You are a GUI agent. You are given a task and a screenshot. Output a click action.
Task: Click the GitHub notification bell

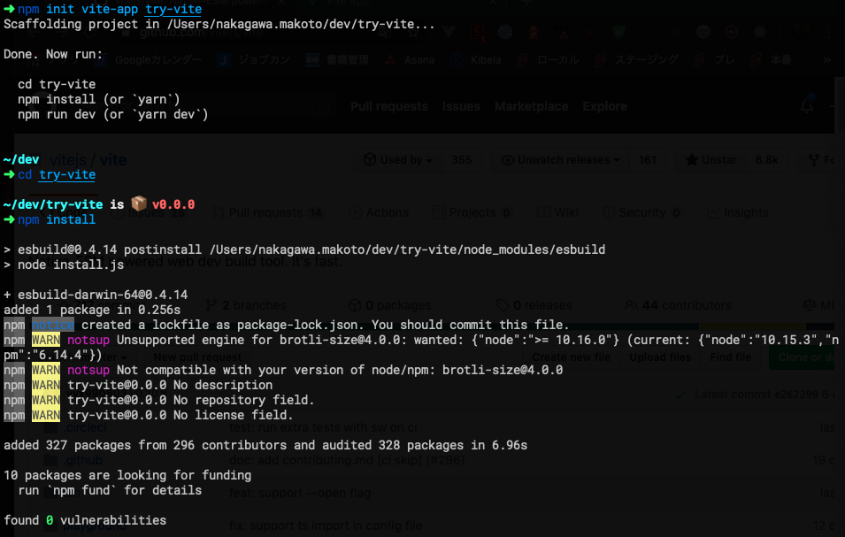coord(806,104)
